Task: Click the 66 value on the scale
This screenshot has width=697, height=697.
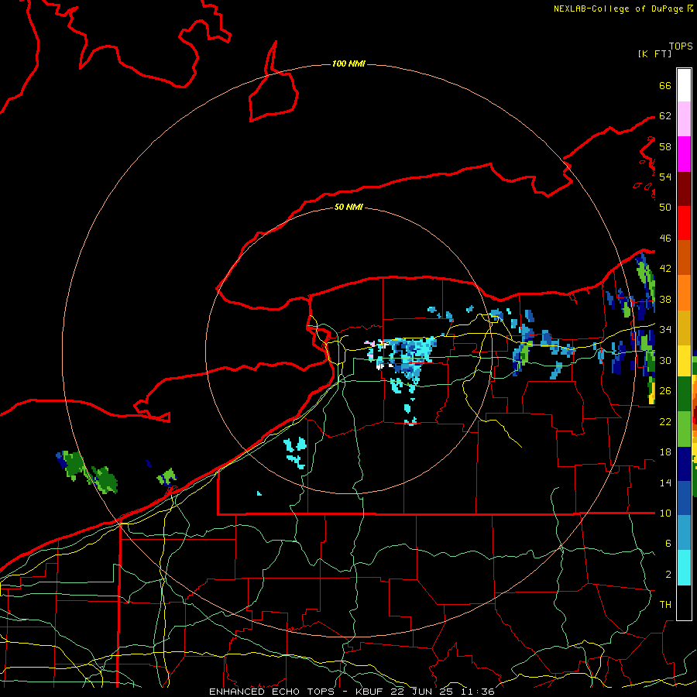Action: [665, 85]
